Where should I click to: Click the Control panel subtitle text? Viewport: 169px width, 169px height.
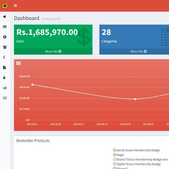[x=51, y=19]
